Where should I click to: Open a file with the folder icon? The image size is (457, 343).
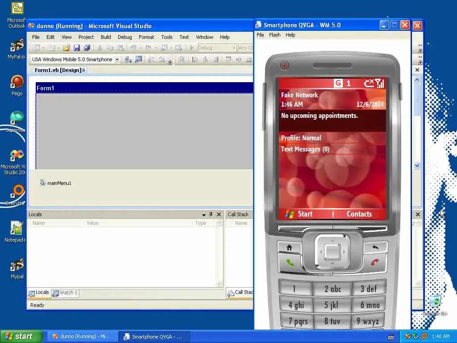click(66, 47)
